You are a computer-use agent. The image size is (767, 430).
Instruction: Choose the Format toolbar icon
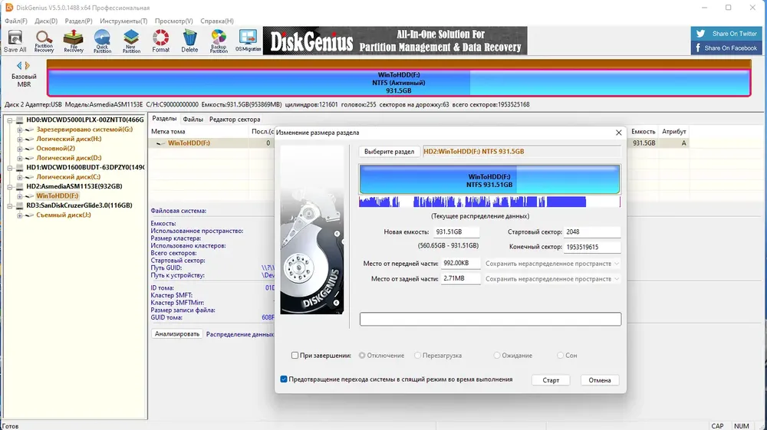click(160, 41)
